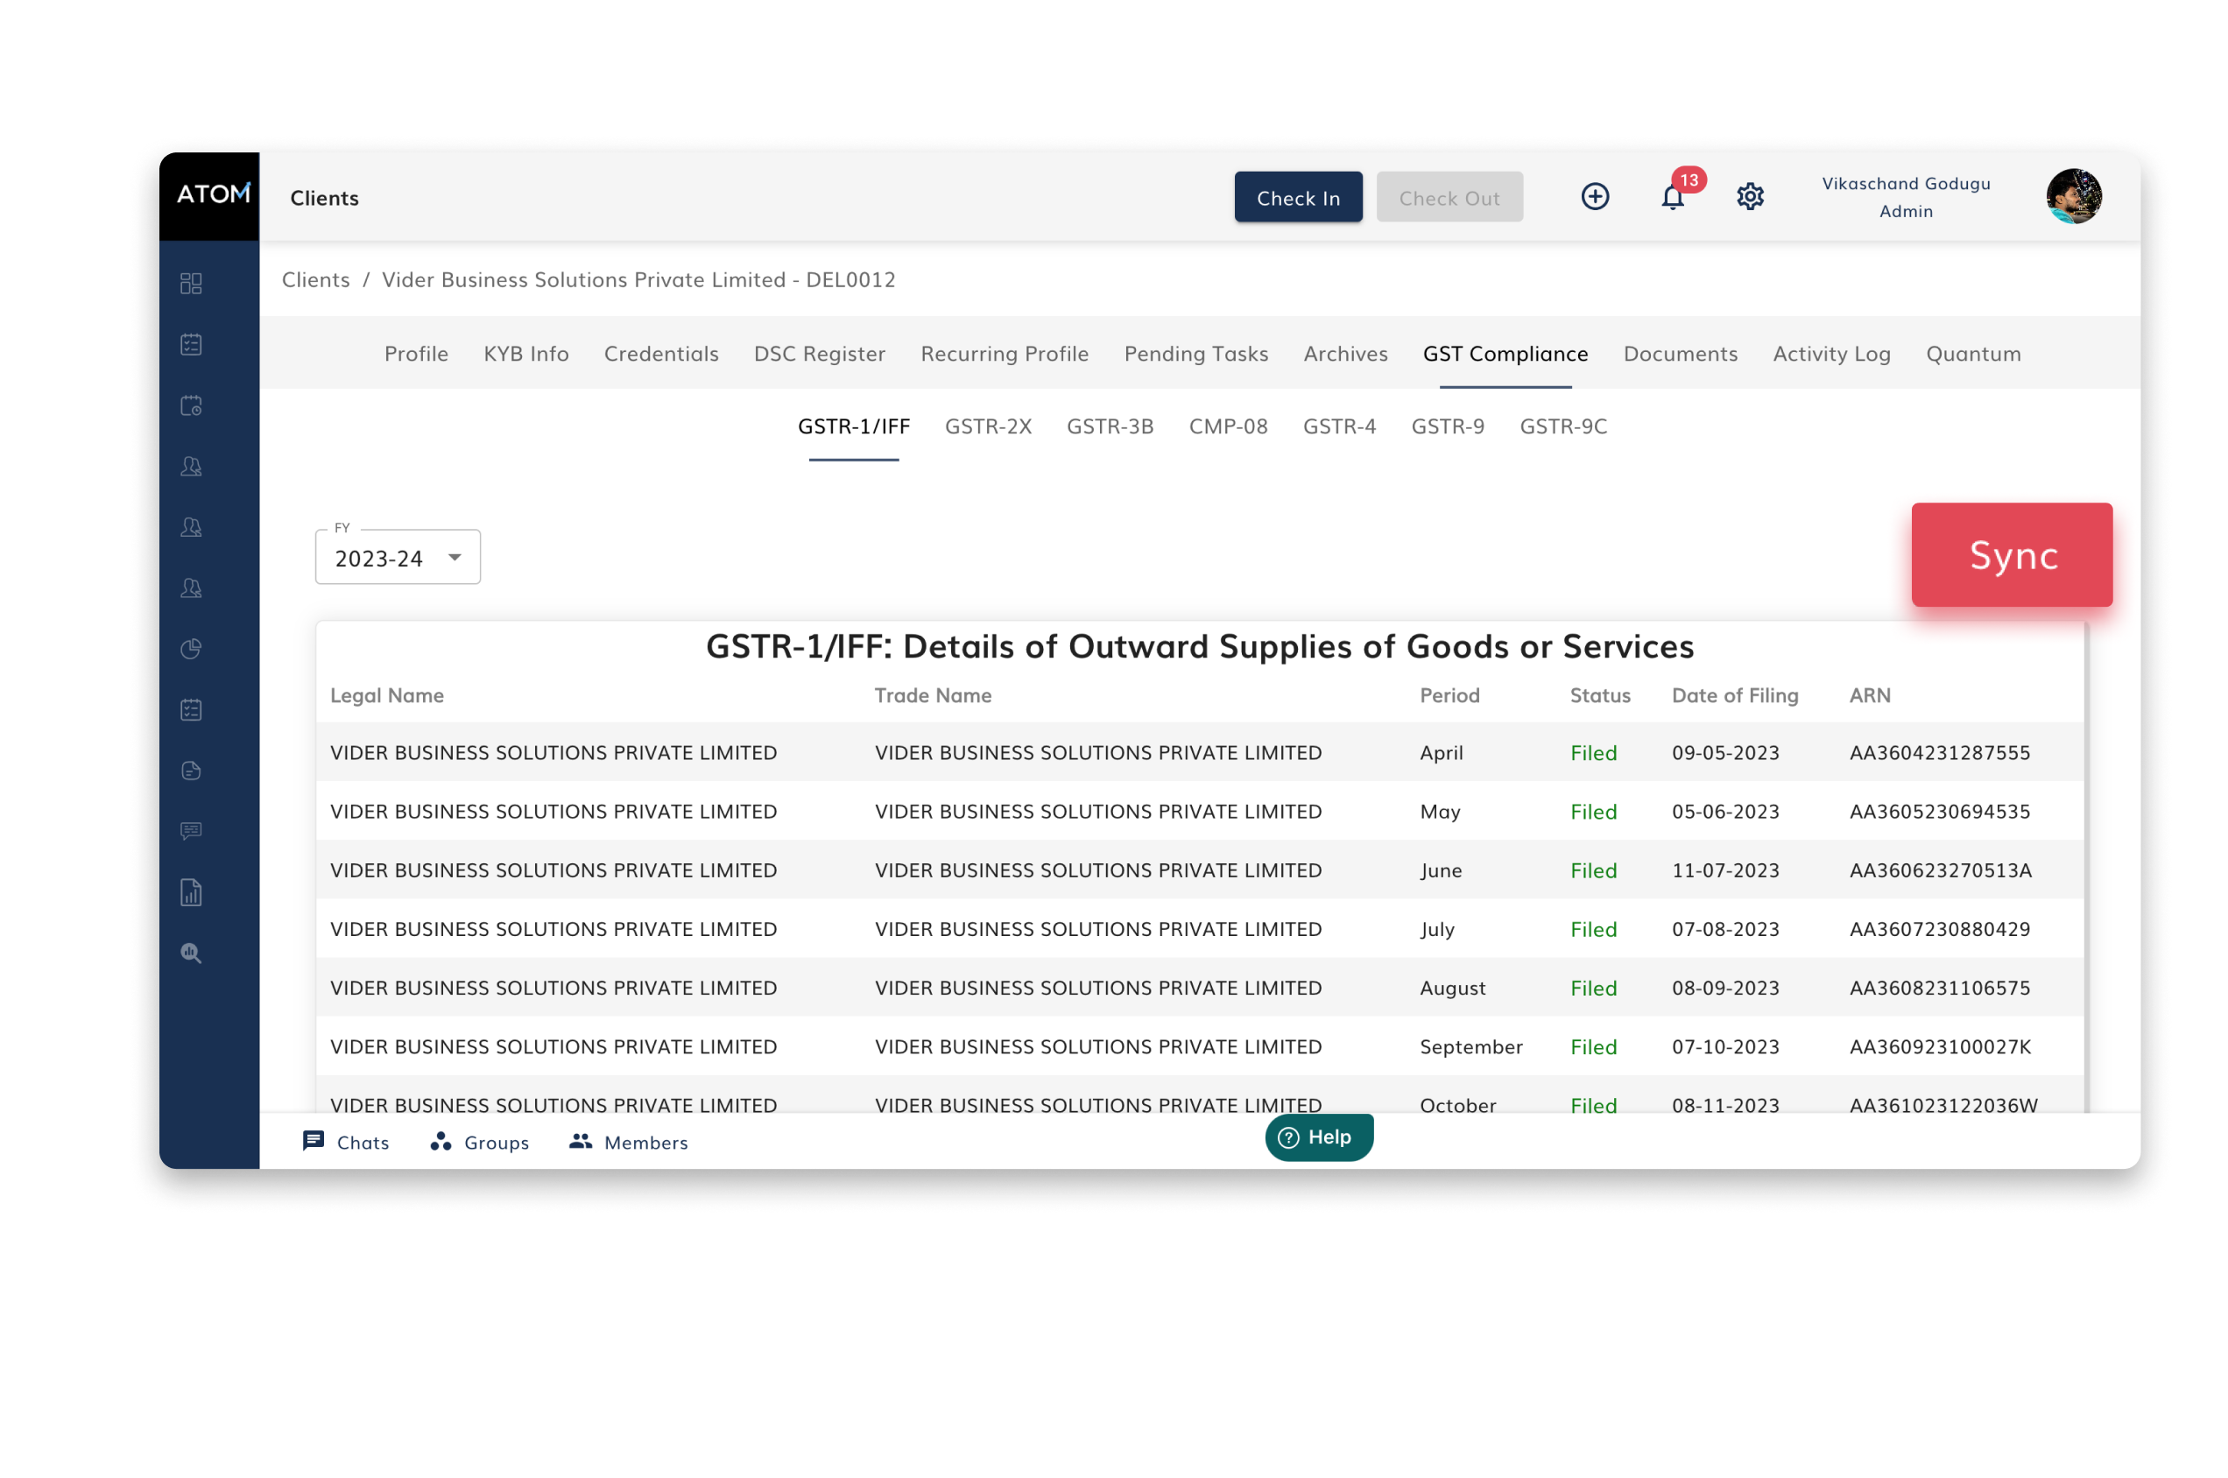Click filing date 08-11-2023

pyautogui.click(x=1726, y=1106)
